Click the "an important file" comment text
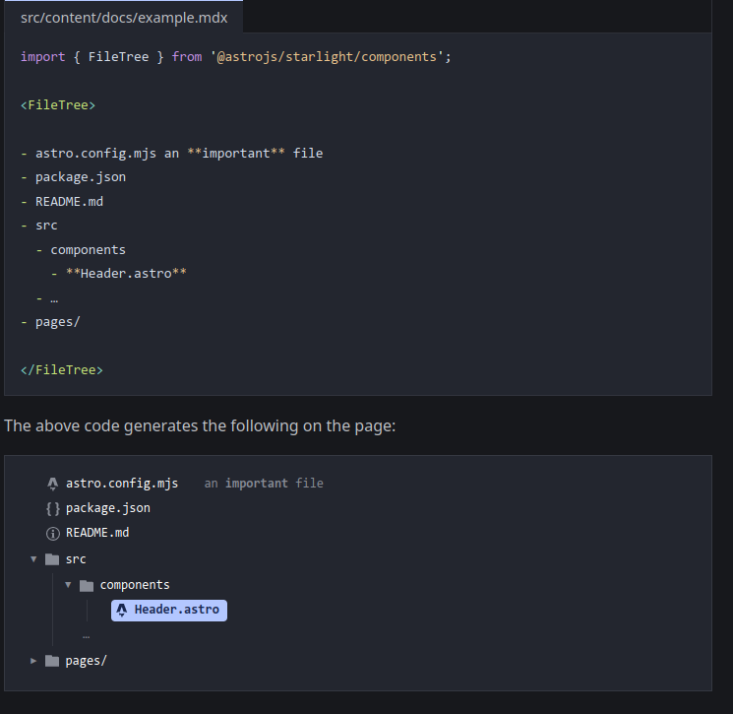The image size is (733, 714). click(x=264, y=484)
